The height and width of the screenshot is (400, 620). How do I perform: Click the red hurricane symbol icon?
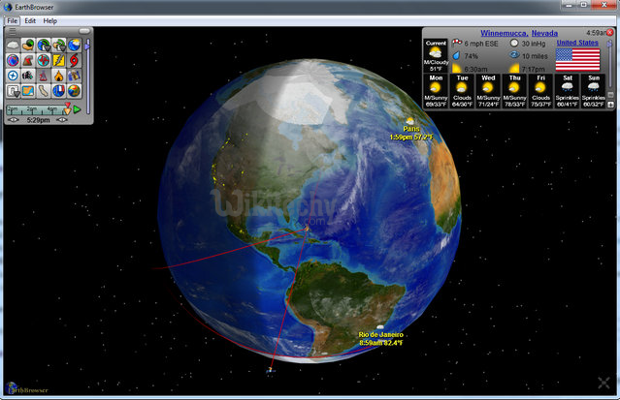74,60
